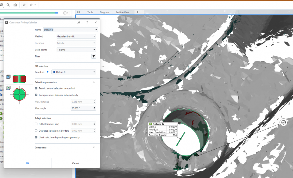Click the green circle cross-section preview

[19, 94]
